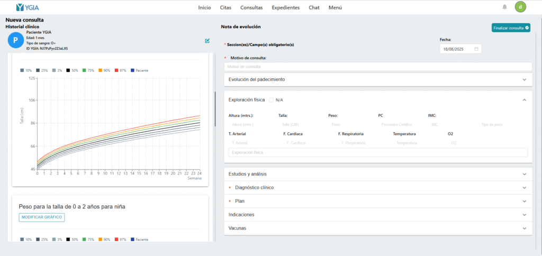Click the Finalizar consulta button
542x256 pixels.
[511, 28]
